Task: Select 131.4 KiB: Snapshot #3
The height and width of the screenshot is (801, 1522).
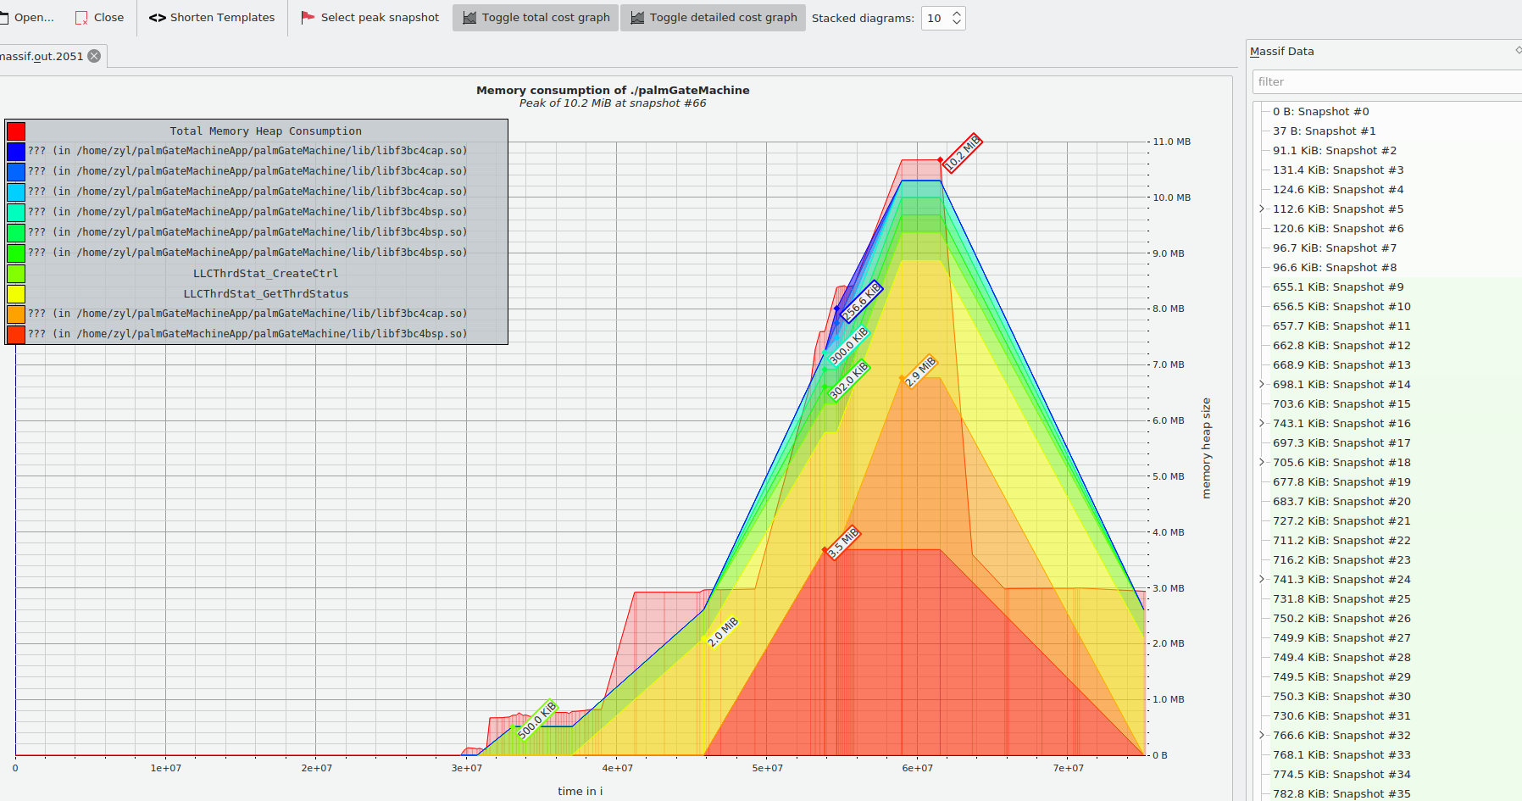Action: 1337,170
